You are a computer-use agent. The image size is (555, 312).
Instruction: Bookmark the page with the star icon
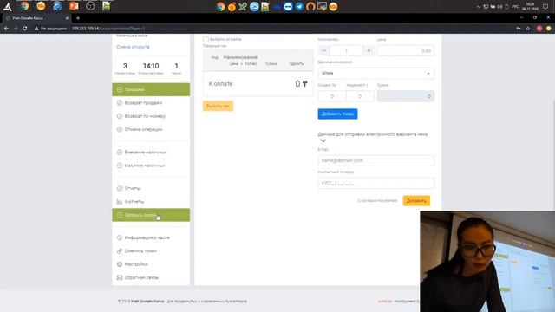coord(528,29)
